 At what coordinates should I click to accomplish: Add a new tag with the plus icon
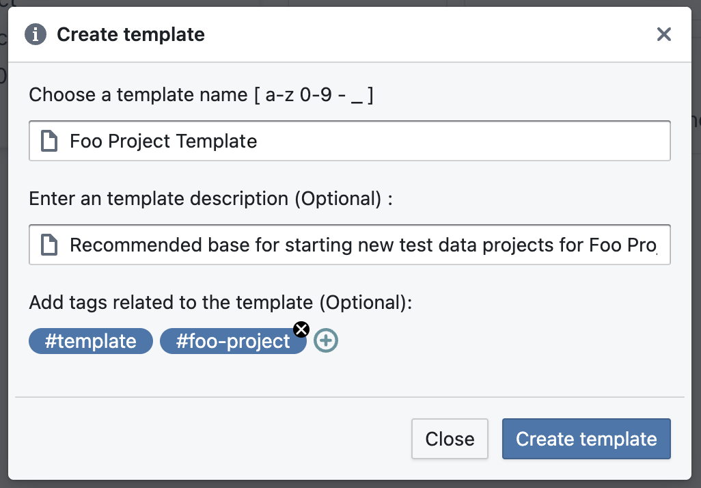click(325, 341)
